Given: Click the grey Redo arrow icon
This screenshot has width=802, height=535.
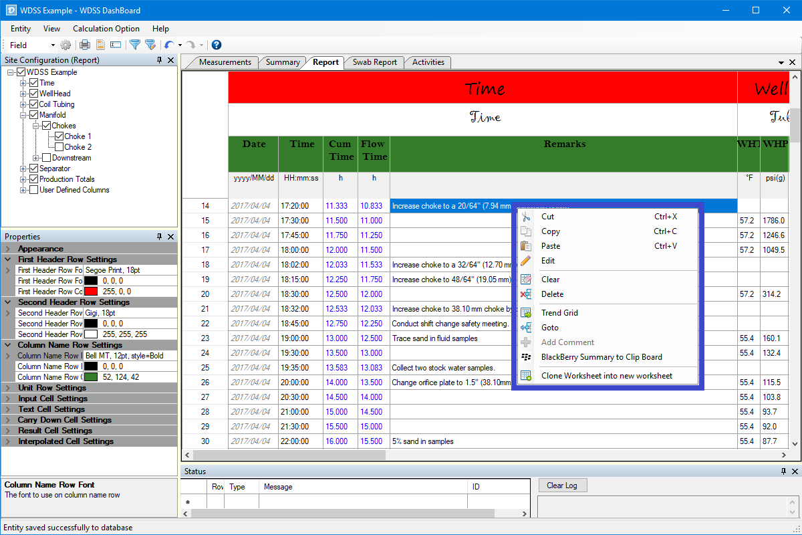Looking at the screenshot, I should 190,45.
